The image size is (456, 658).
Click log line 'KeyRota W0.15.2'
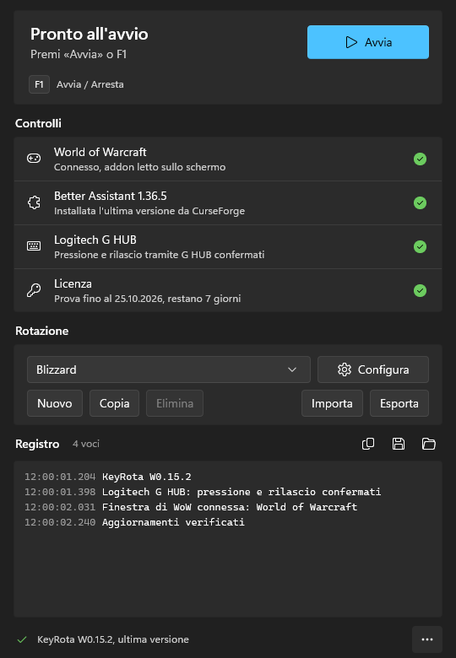pos(147,477)
